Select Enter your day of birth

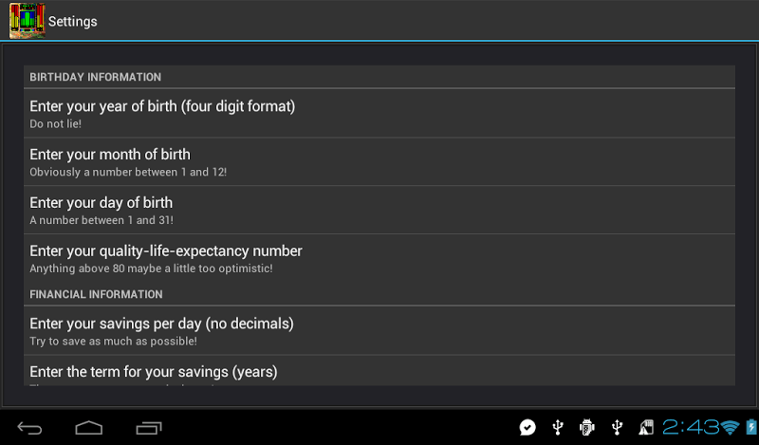(379, 211)
